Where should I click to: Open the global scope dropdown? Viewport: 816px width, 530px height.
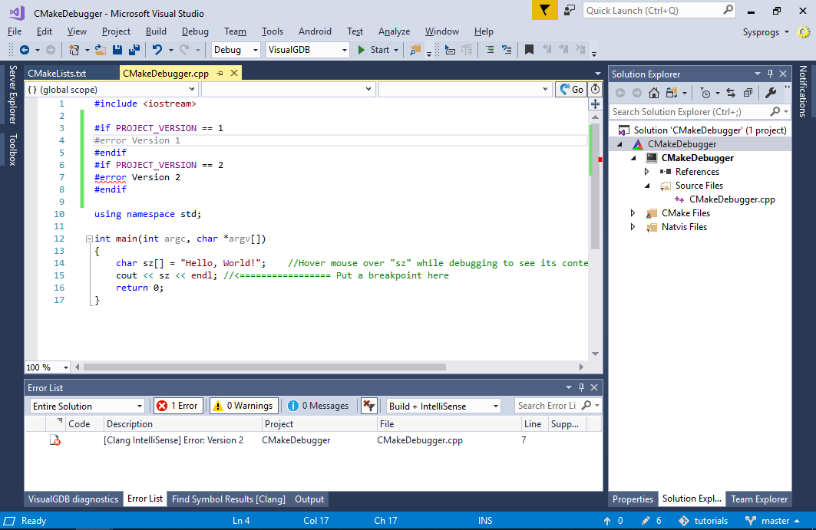point(111,90)
